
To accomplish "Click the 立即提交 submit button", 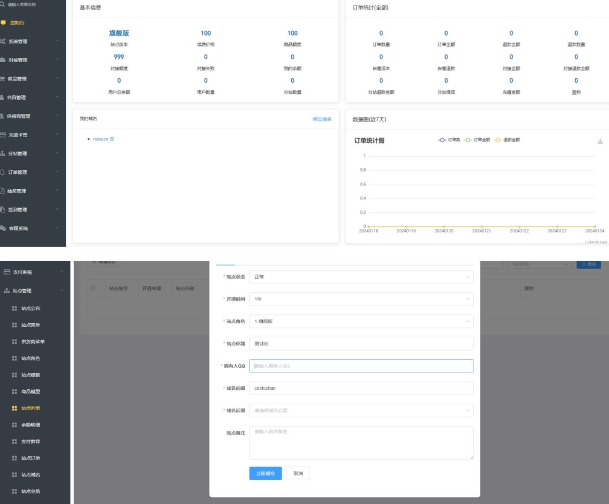I will coord(265,473).
